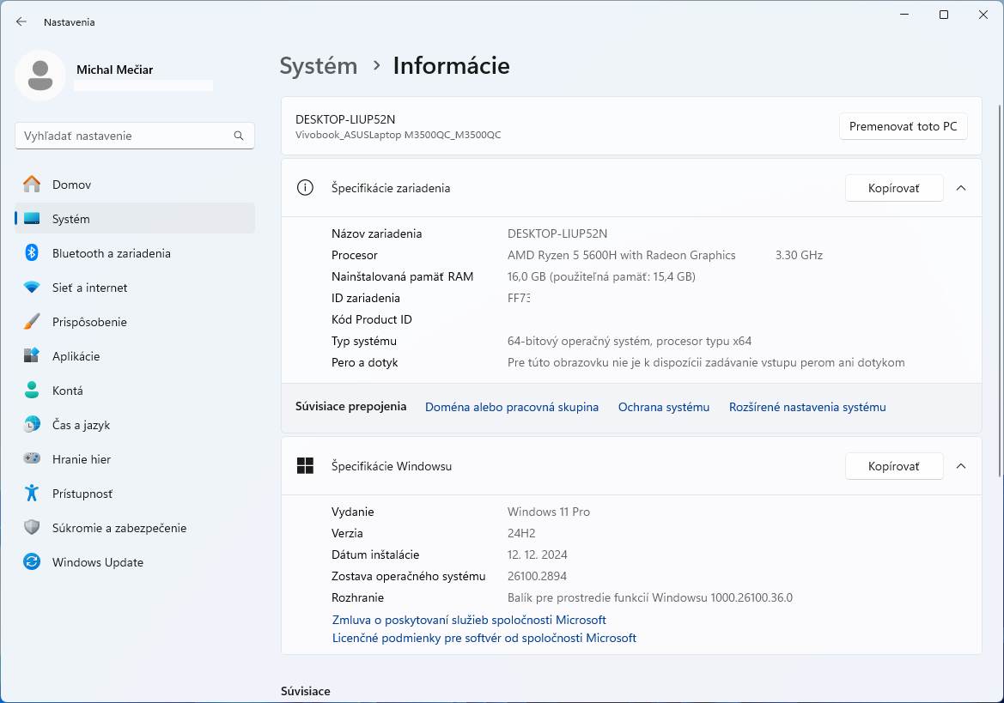Click the Prístupnosť accessibility figure icon

pos(32,494)
